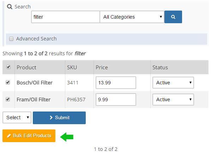Image resolution: width=211 pixels, height=153 pixels.
Task: Click the chevron icon on Submit button
Action: point(51,117)
